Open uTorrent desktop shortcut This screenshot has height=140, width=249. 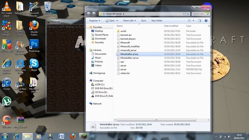(7, 103)
